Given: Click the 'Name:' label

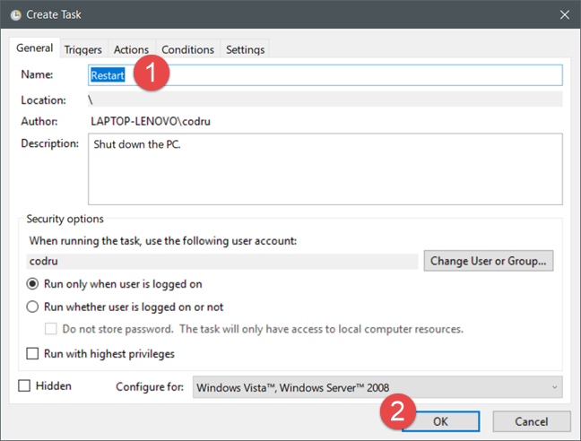Looking at the screenshot, I should tap(37, 74).
